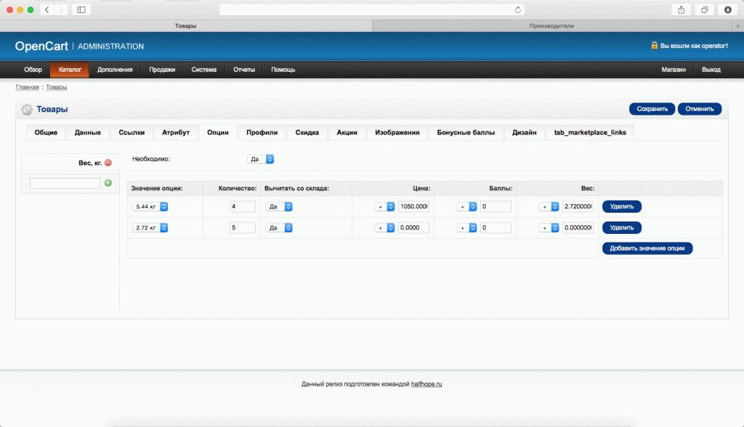This screenshot has height=427, width=744.
Task: Remove the 'Вес, кг.' option with red minus icon
Action: (108, 163)
